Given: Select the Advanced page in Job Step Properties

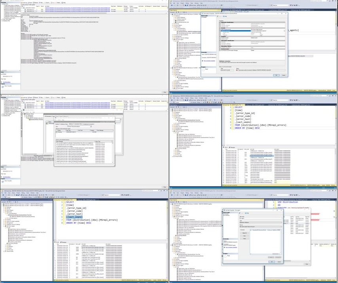Looking at the screenshot, I should tap(228, 215).
